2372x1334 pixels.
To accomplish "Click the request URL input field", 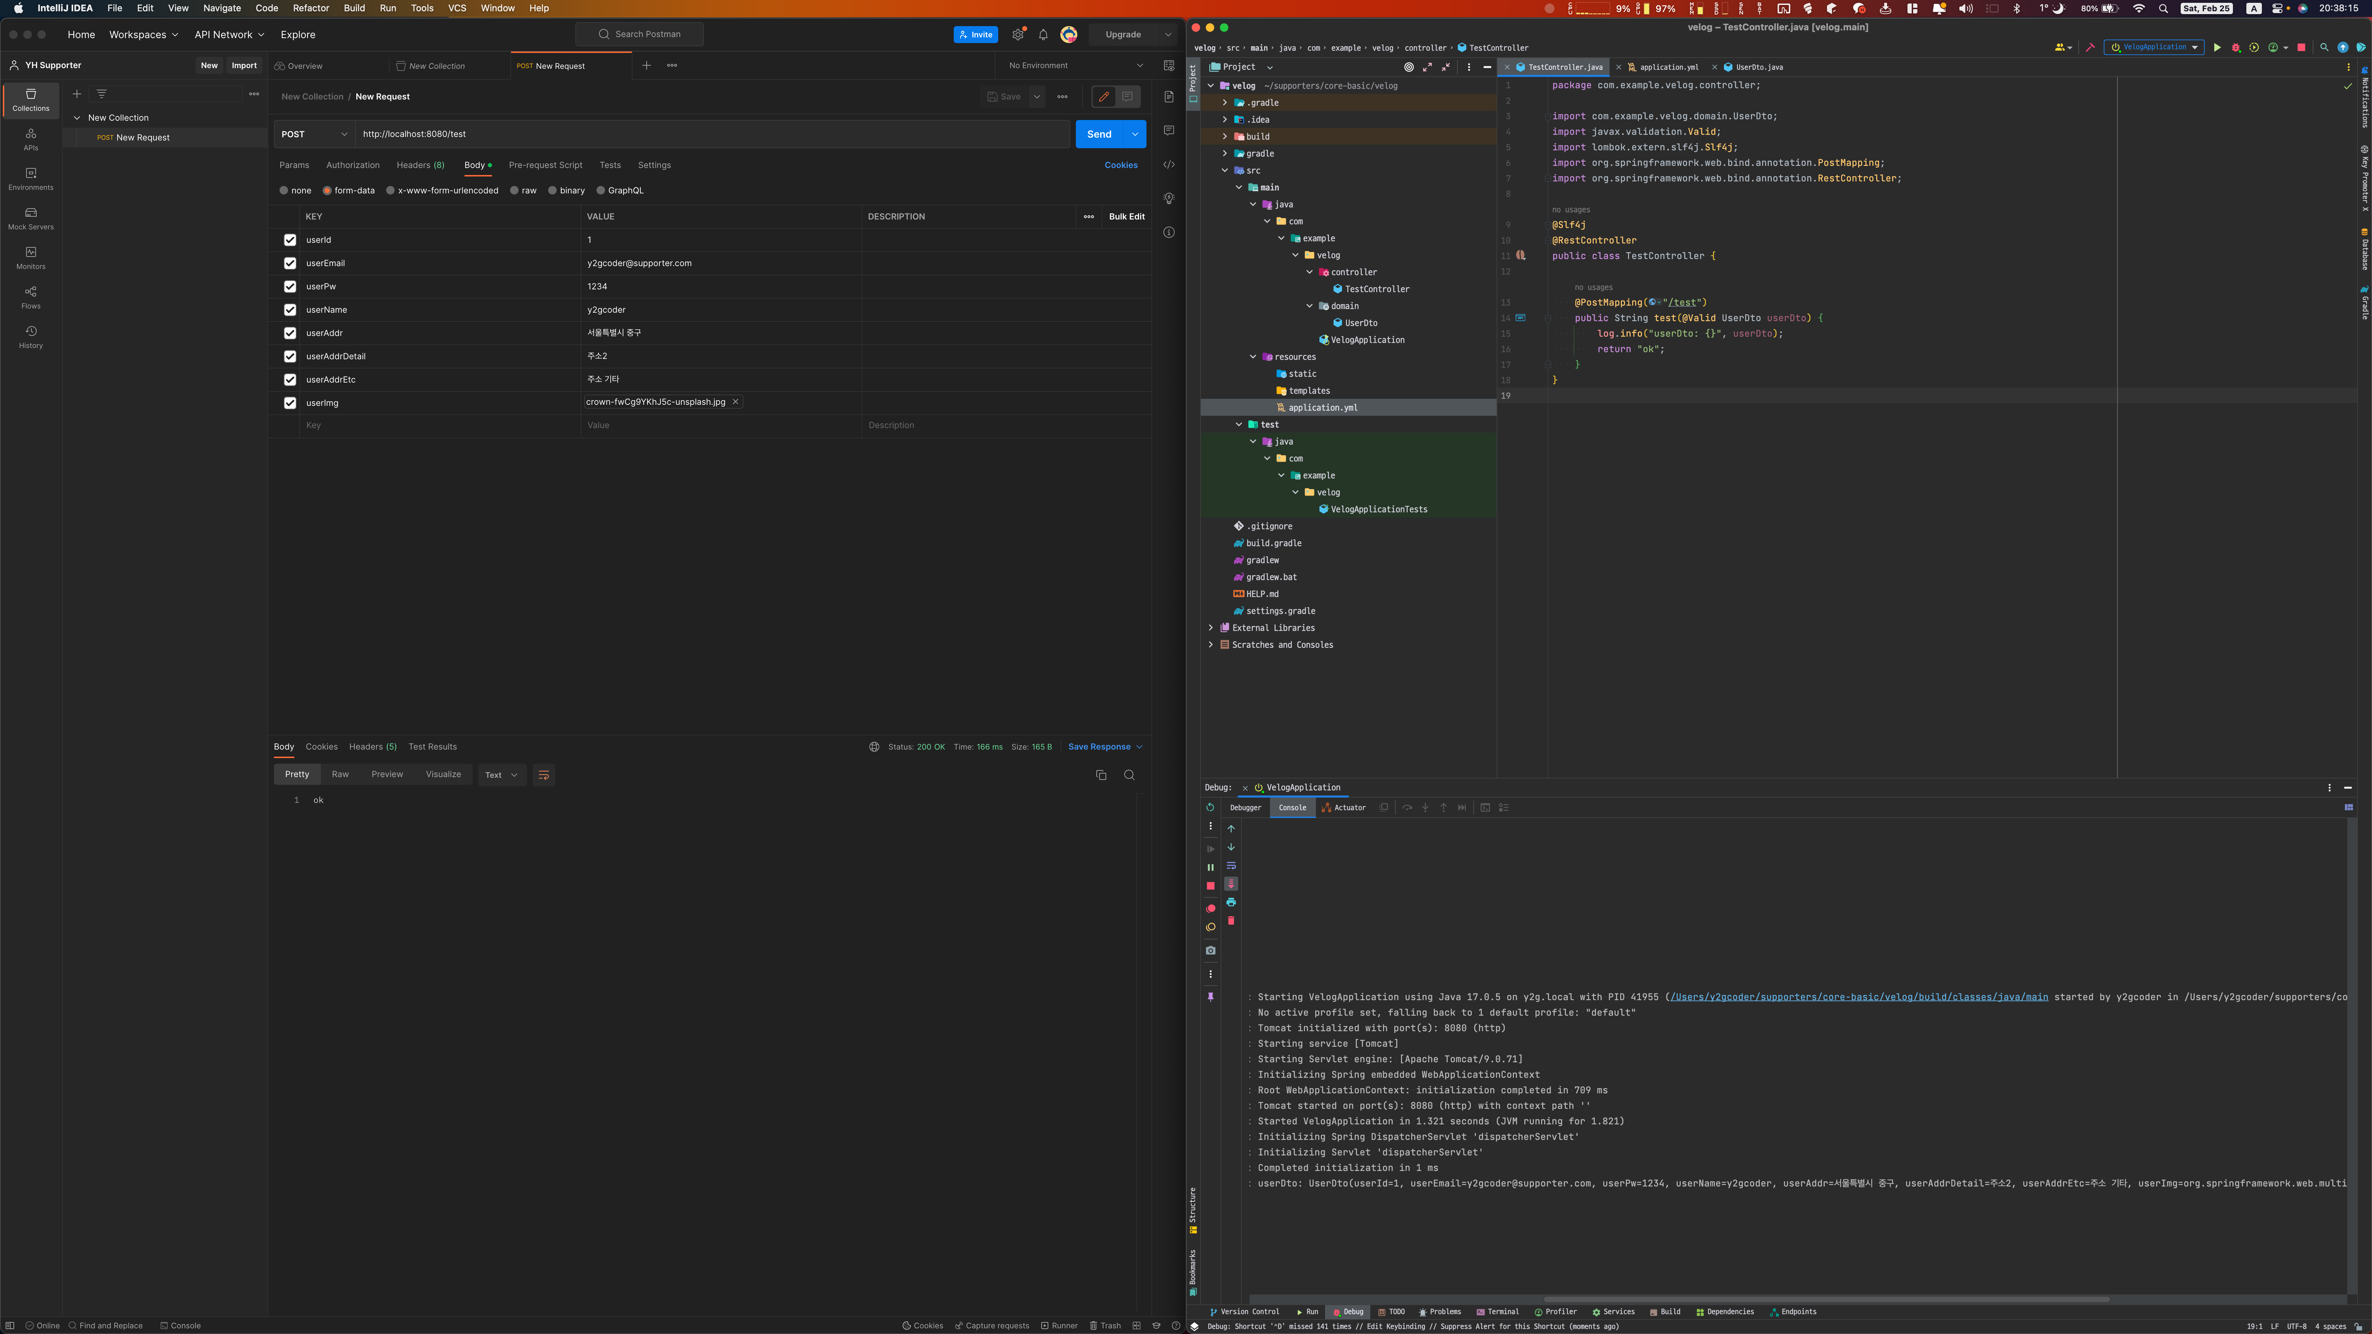I will tap(712, 134).
